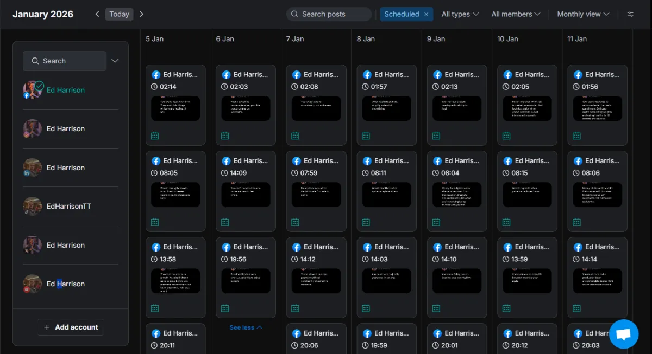Click calendar icon on 10 Jan 02:05 post
Image resolution: width=652 pixels, height=354 pixels.
506,136
